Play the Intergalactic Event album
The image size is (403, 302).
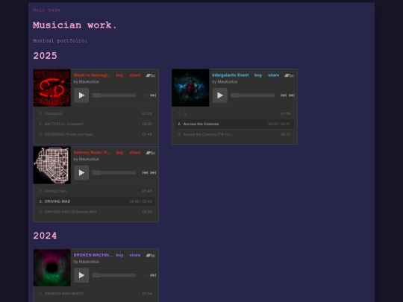pos(220,95)
